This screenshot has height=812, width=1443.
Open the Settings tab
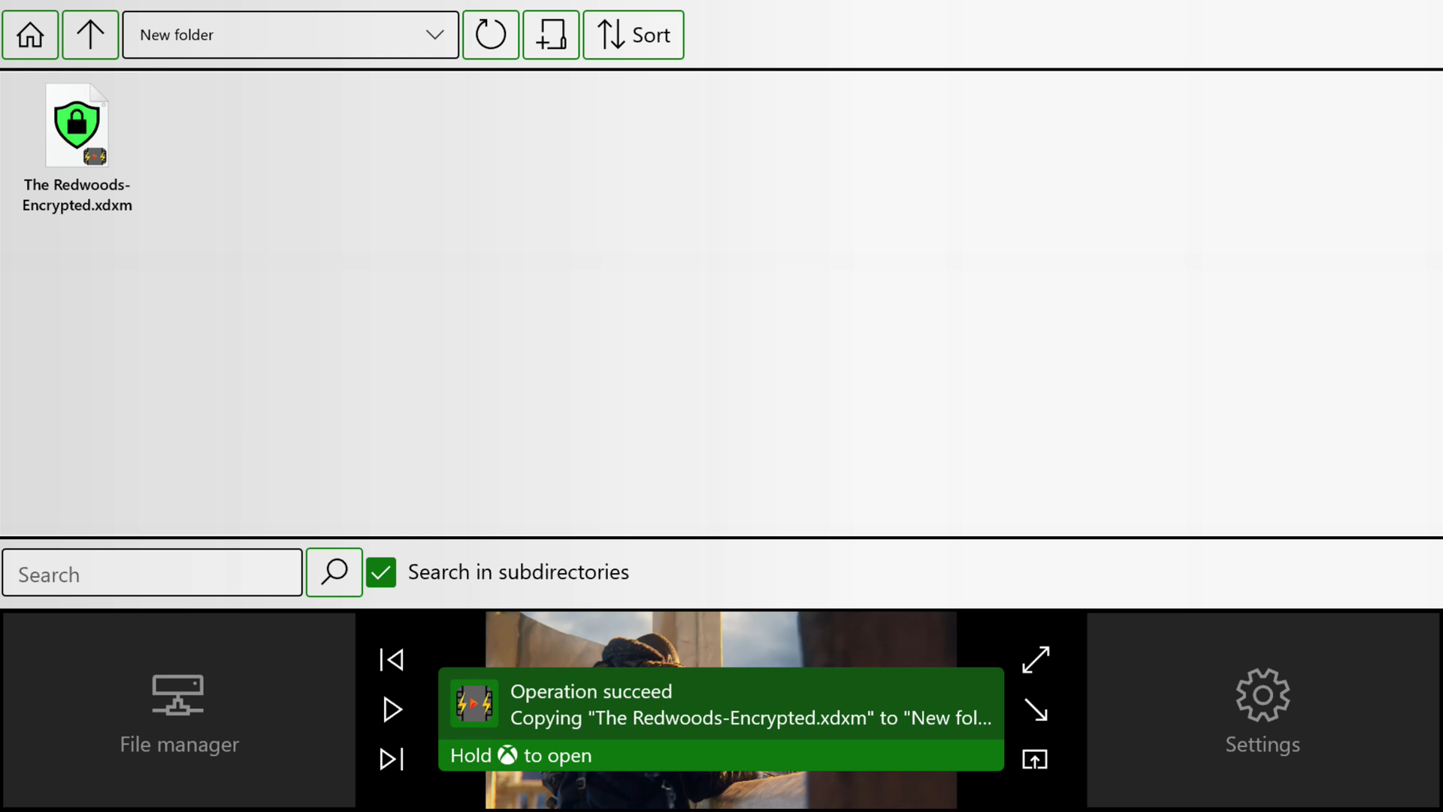click(x=1263, y=710)
